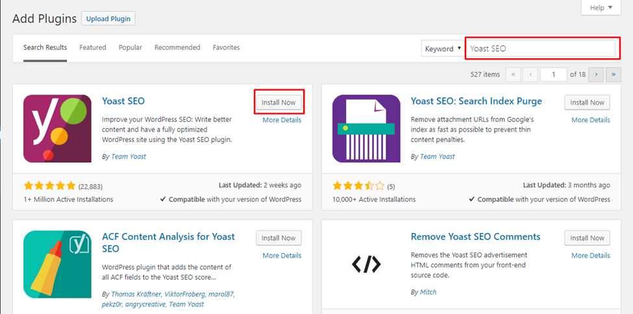Screen dimensions: 633x314
Task: Click Team Yoast author under Search Index Purge
Action: (x=438, y=157)
